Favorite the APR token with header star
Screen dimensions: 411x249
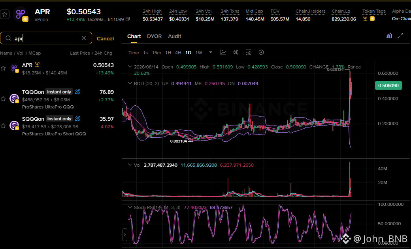click(x=5, y=14)
